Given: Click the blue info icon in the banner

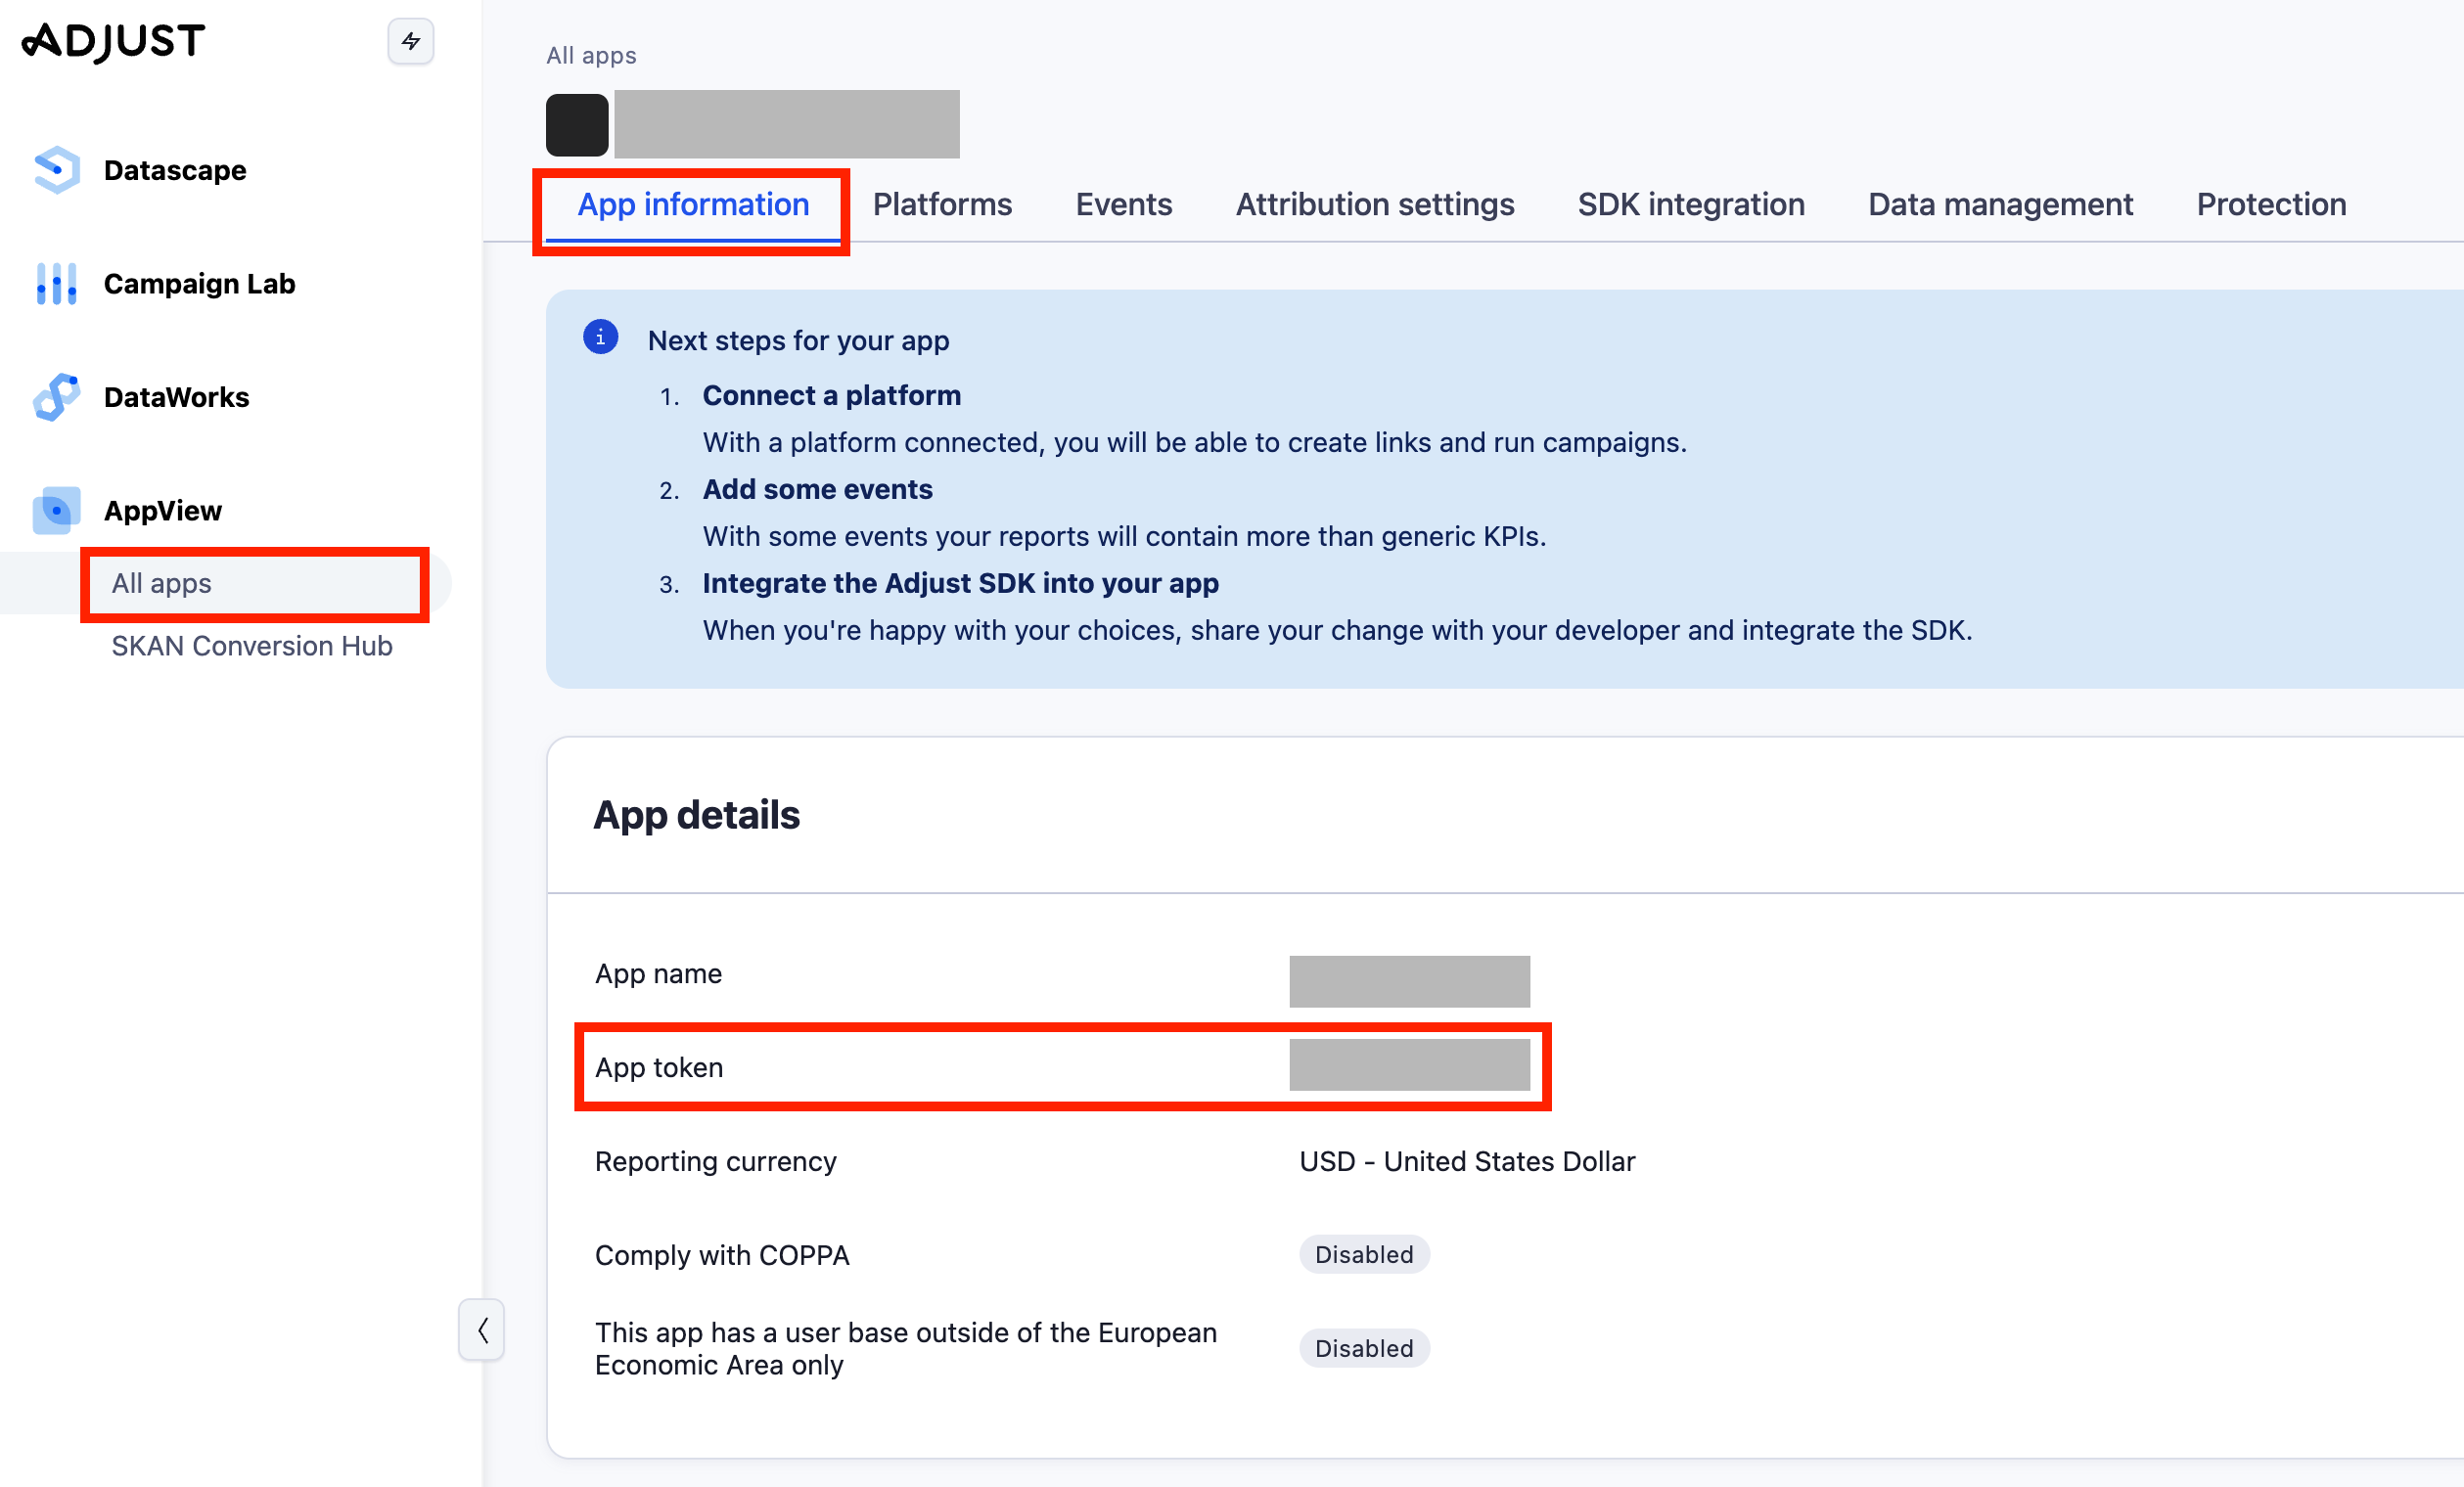Looking at the screenshot, I should [x=600, y=338].
